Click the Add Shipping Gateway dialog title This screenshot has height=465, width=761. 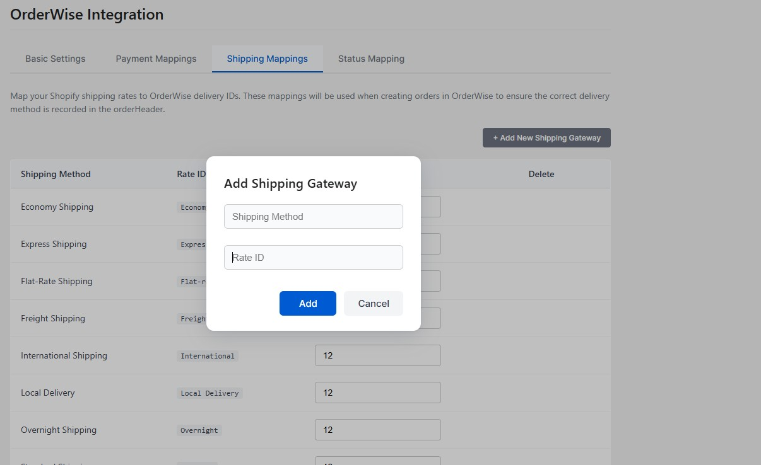tap(291, 183)
